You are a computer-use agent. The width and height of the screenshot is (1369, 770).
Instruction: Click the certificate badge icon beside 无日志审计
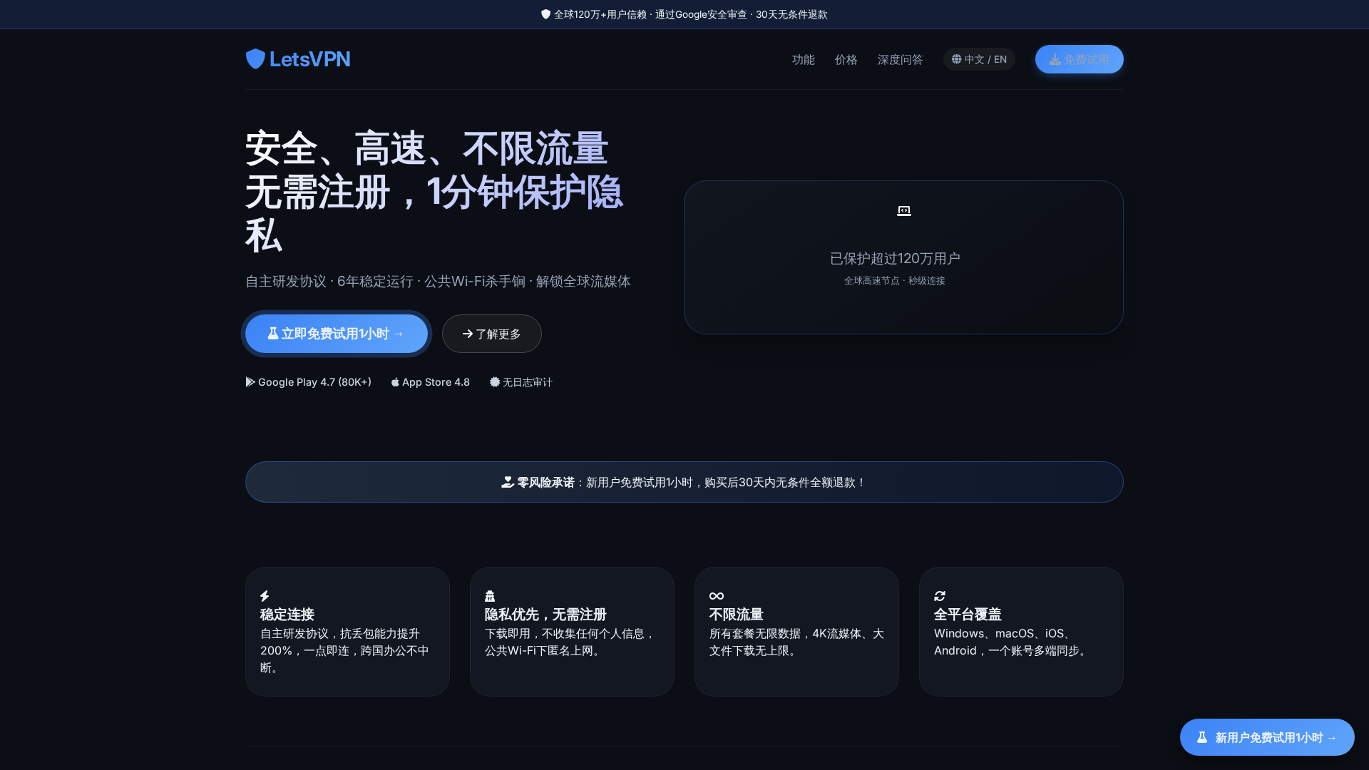(x=495, y=382)
